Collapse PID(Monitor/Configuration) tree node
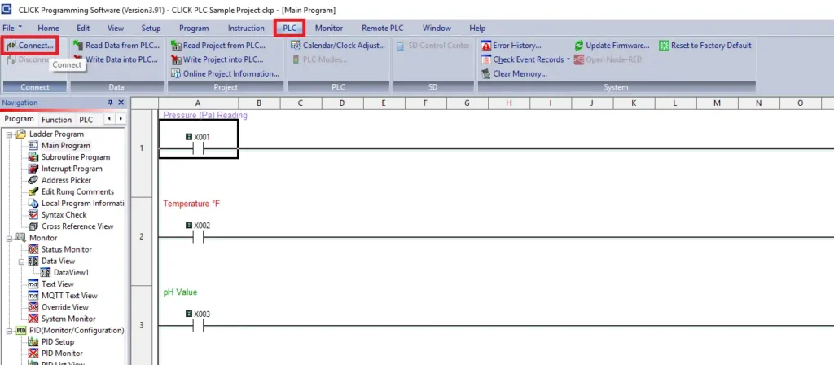This screenshot has height=365, width=834. tap(10, 331)
